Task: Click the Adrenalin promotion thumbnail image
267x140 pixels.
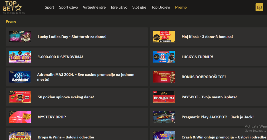Action: click(x=20, y=77)
